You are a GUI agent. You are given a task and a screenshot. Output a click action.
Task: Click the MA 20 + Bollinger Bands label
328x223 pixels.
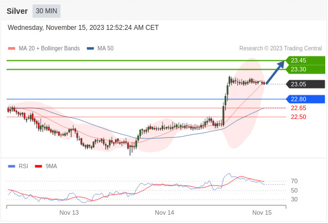(49, 48)
